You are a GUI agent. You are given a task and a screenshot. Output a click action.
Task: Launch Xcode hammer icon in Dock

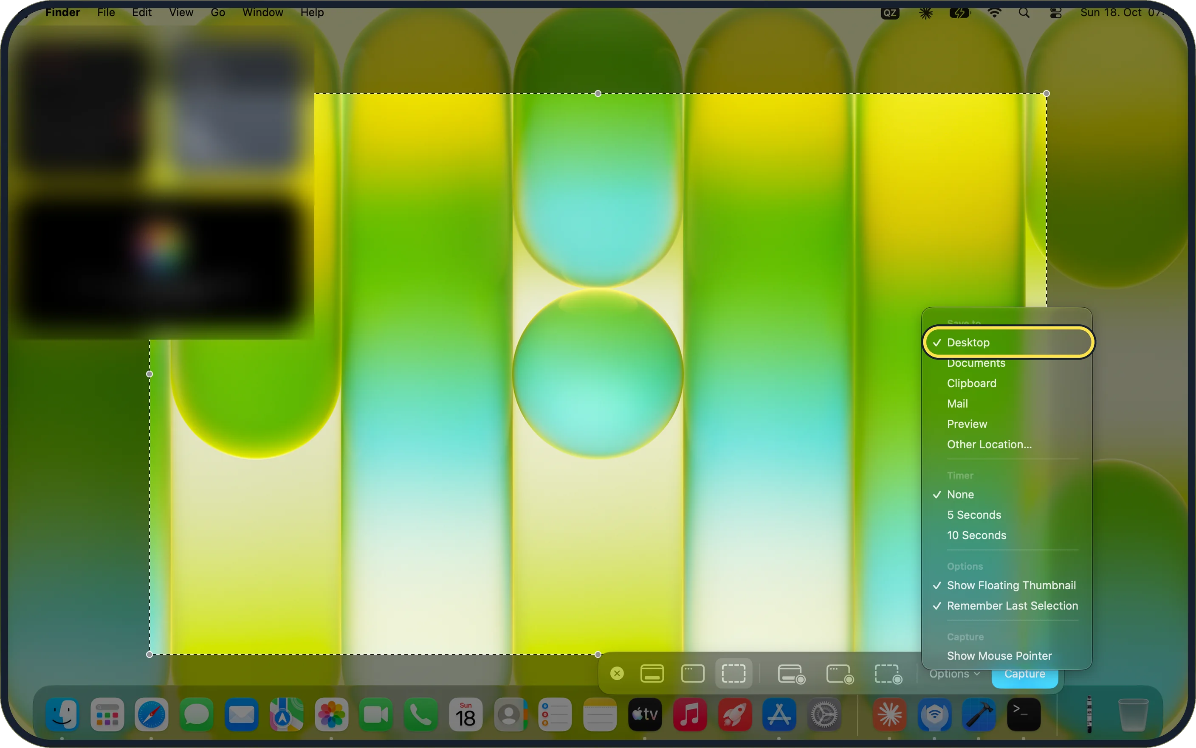pyautogui.click(x=979, y=714)
